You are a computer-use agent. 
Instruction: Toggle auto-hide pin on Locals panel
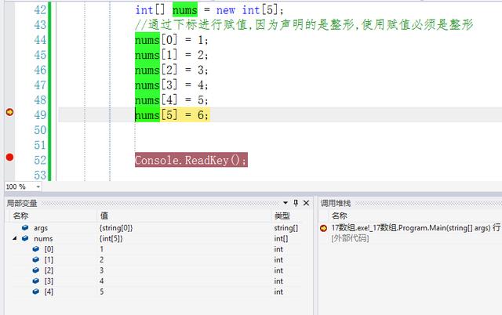click(296, 203)
